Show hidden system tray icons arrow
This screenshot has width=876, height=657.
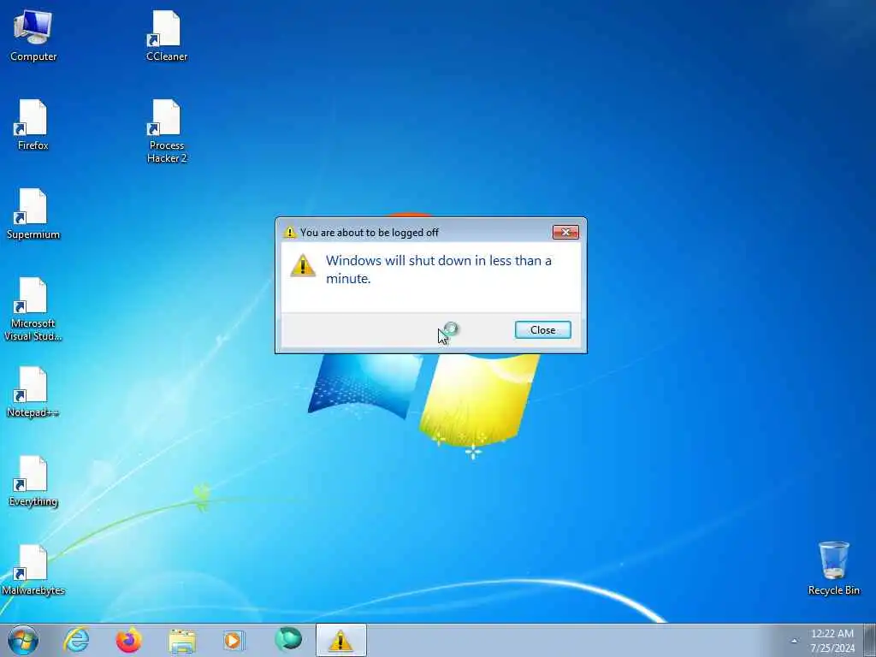(x=794, y=641)
